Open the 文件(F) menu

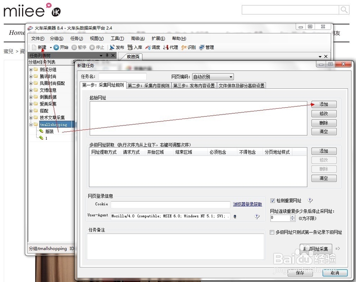(x=38, y=38)
